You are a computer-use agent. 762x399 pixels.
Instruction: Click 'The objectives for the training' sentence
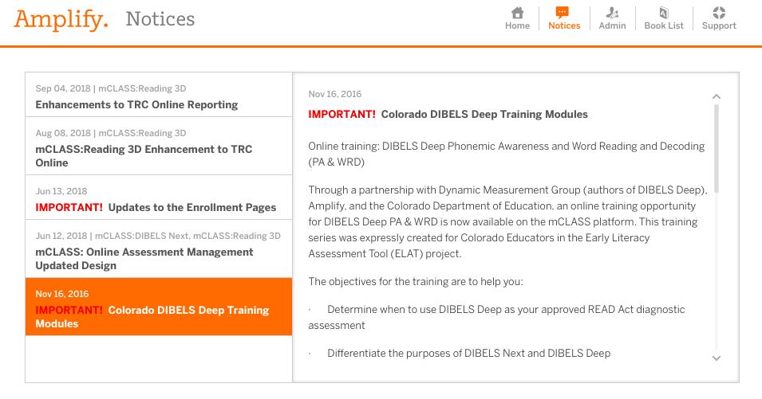(416, 282)
